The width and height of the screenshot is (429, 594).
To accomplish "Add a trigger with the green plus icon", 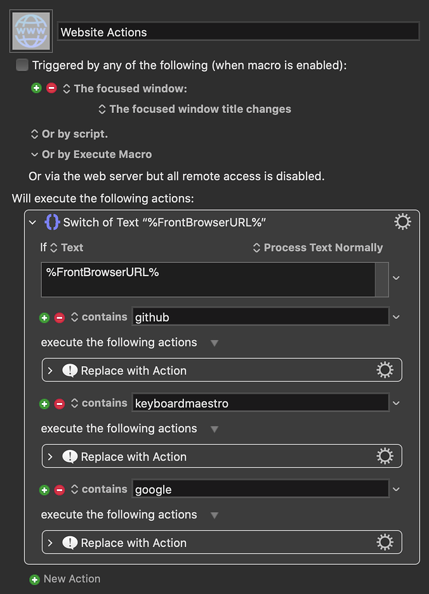I will coord(36,88).
